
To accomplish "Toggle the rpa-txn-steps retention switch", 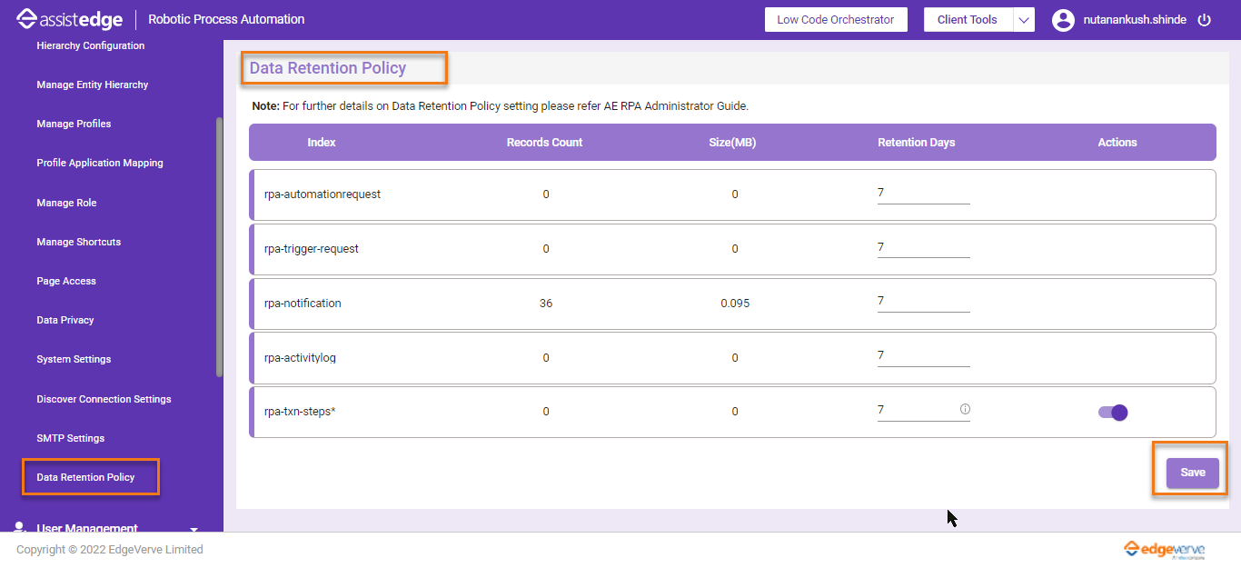I will coord(1113,413).
